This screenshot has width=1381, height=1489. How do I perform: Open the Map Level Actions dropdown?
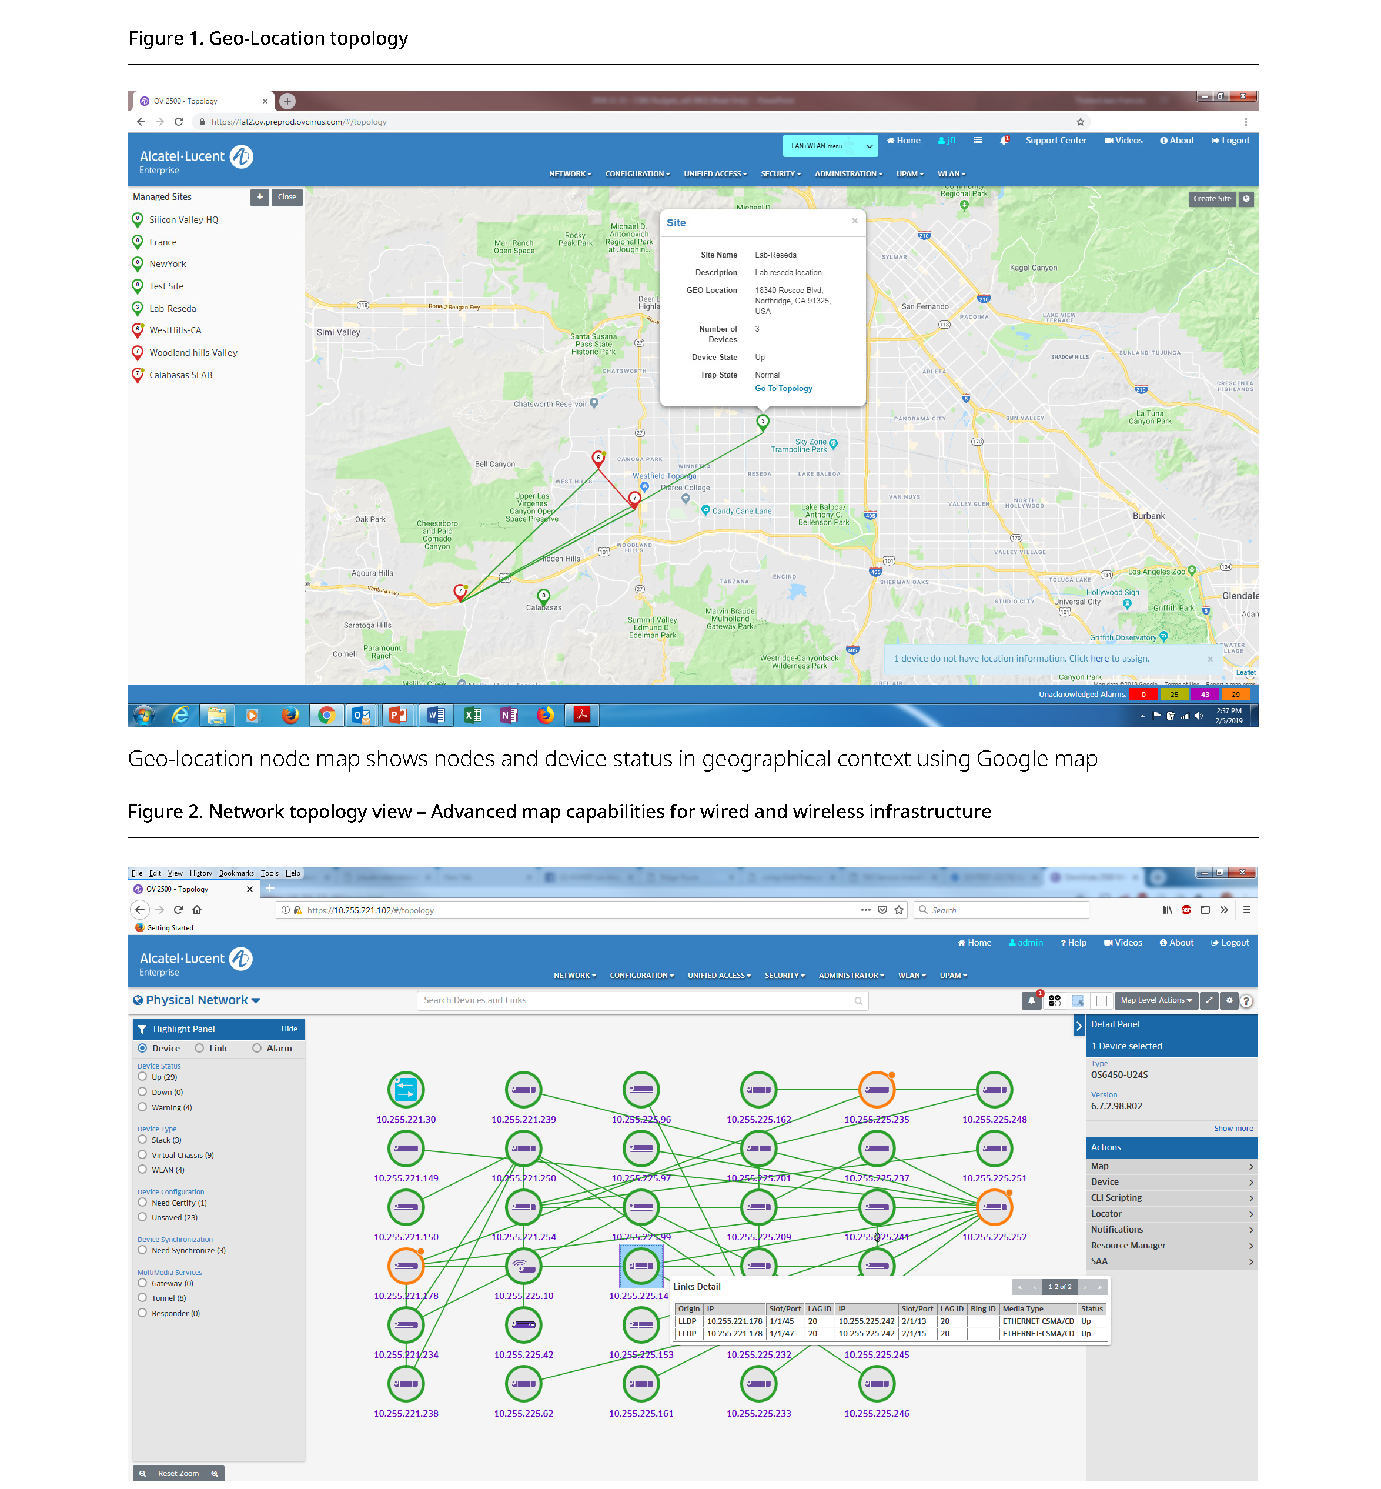(1155, 1000)
